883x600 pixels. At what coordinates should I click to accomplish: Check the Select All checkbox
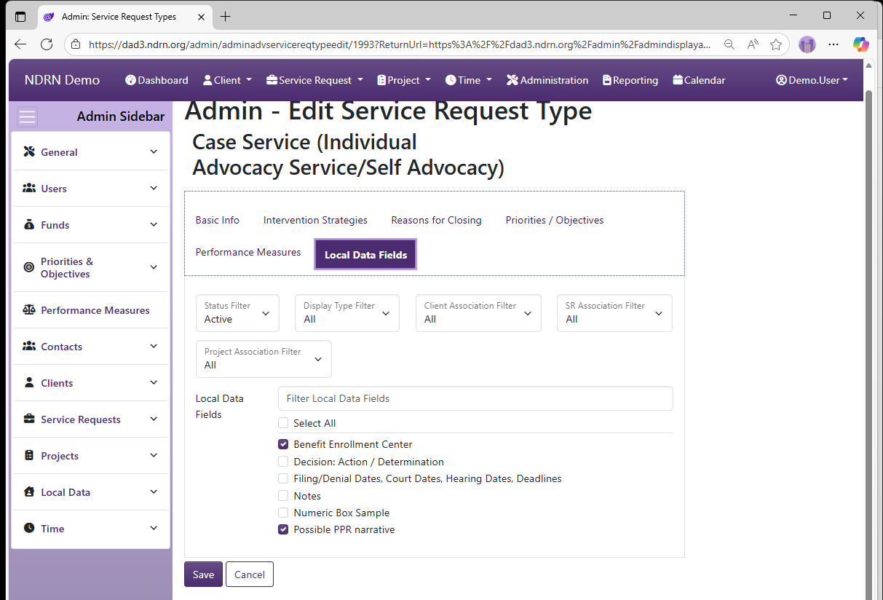point(283,423)
